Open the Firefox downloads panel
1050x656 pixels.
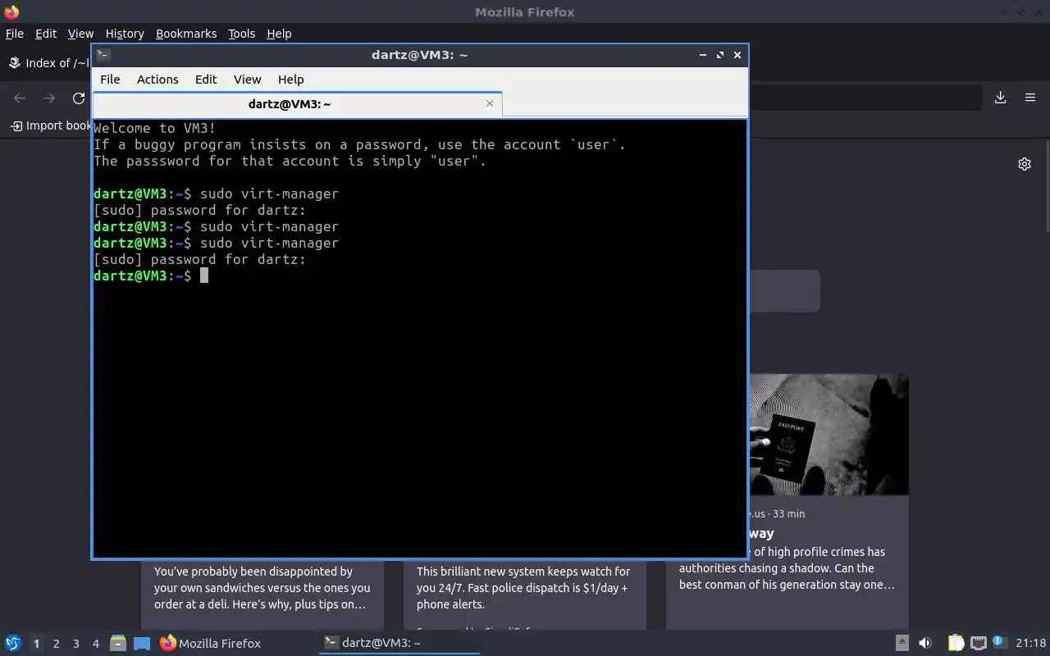pos(1000,98)
